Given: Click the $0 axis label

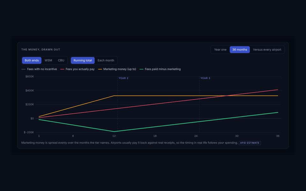Looking at the screenshot, I should 32,118.
